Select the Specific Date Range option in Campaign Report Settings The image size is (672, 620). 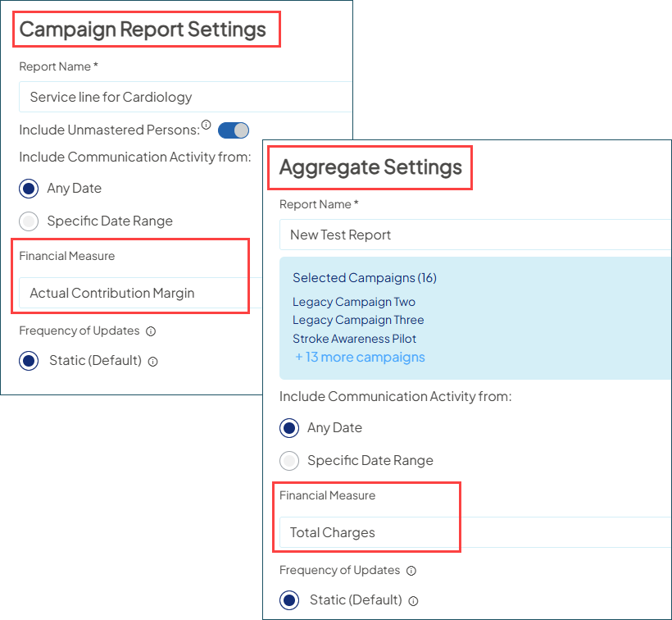tap(29, 221)
